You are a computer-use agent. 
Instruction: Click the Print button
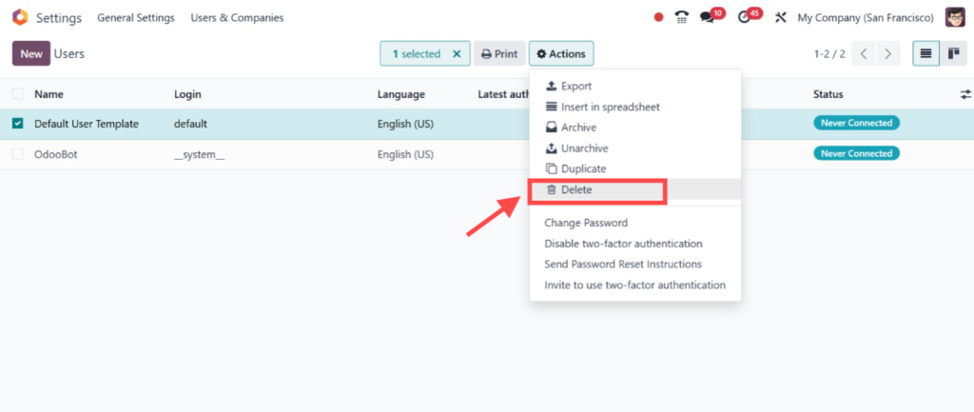click(499, 54)
